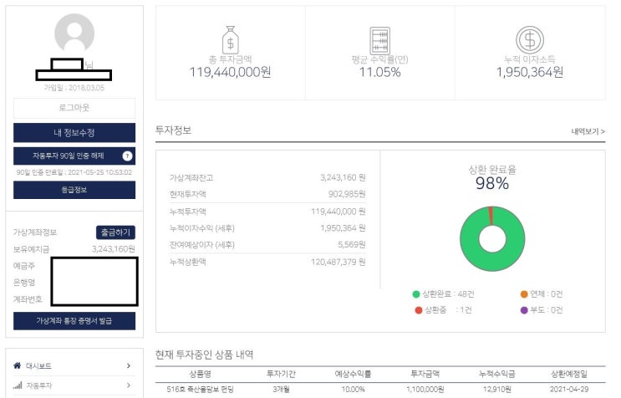Click the 투자금액 column header
This screenshot has width=621, height=398.
pyautogui.click(x=425, y=374)
